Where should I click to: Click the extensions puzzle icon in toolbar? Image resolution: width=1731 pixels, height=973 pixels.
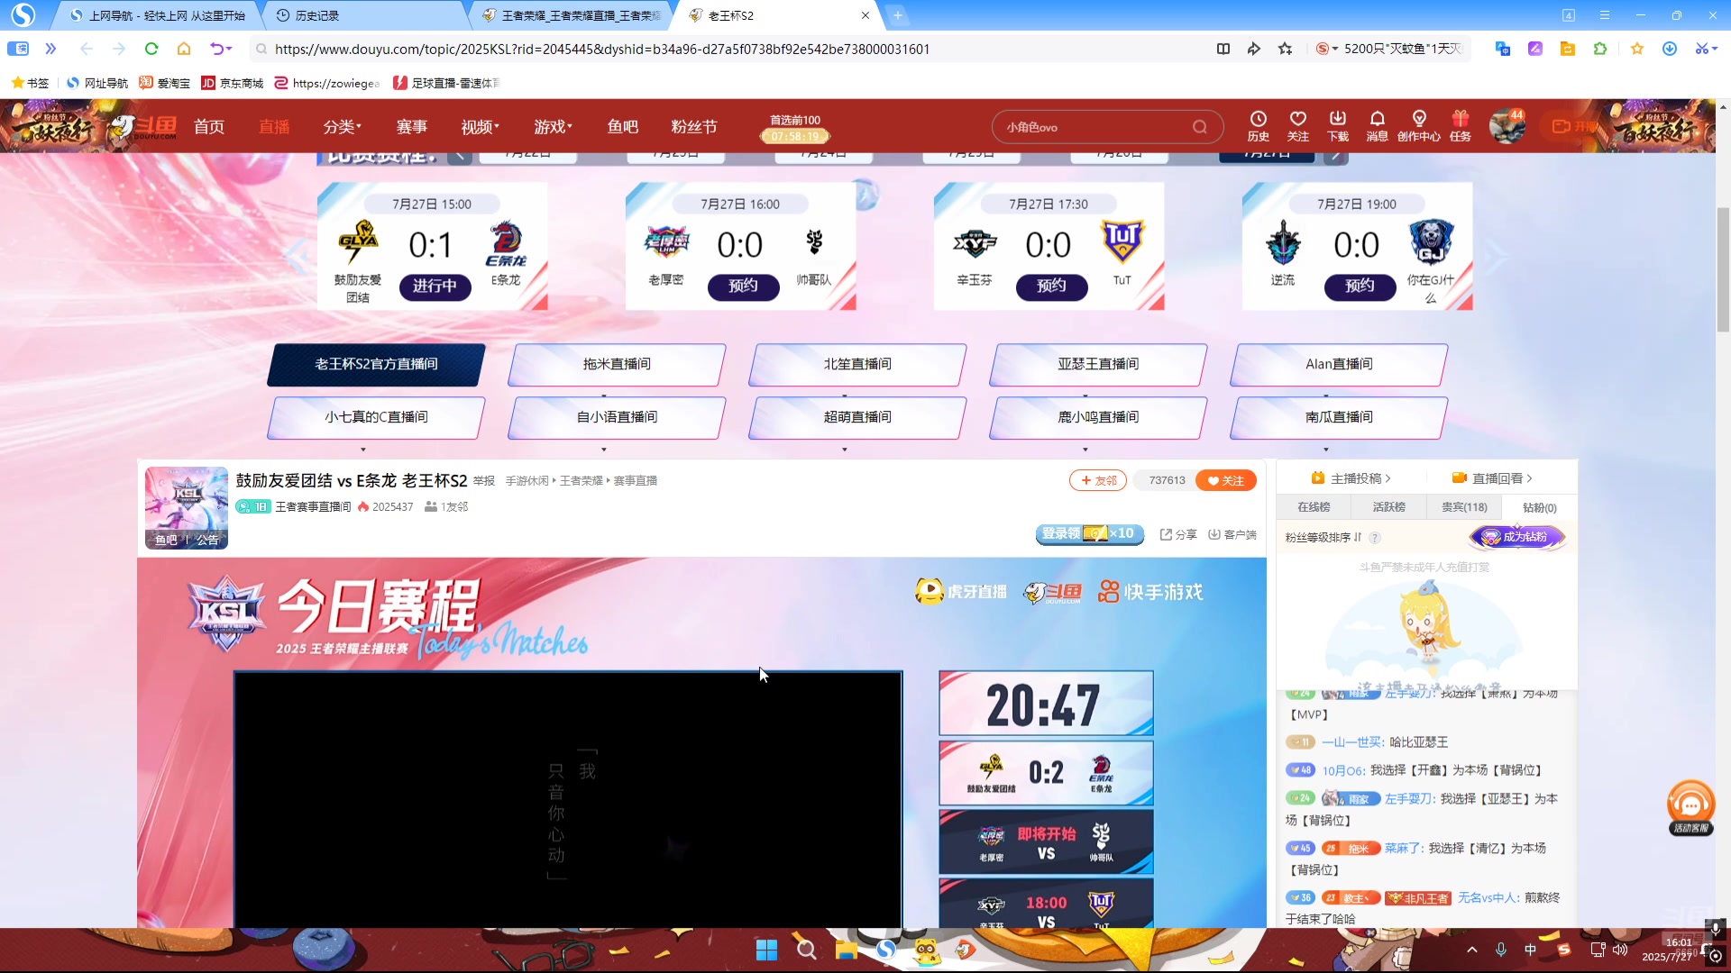pyautogui.click(x=1600, y=49)
